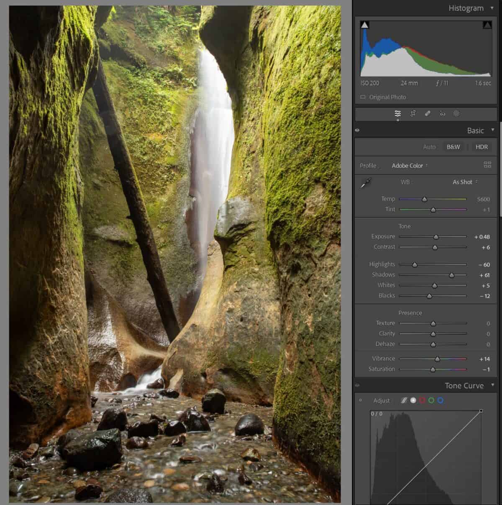Open the As Shot white balance dropdown
The width and height of the screenshot is (502, 505).
[x=463, y=182]
